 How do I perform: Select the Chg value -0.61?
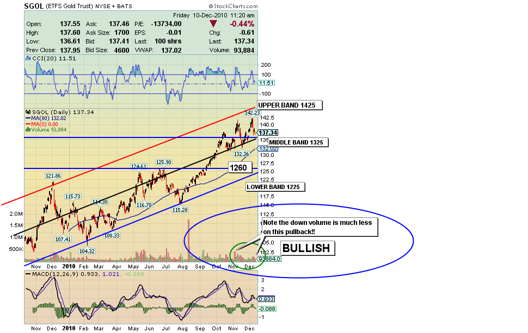[x=247, y=33]
